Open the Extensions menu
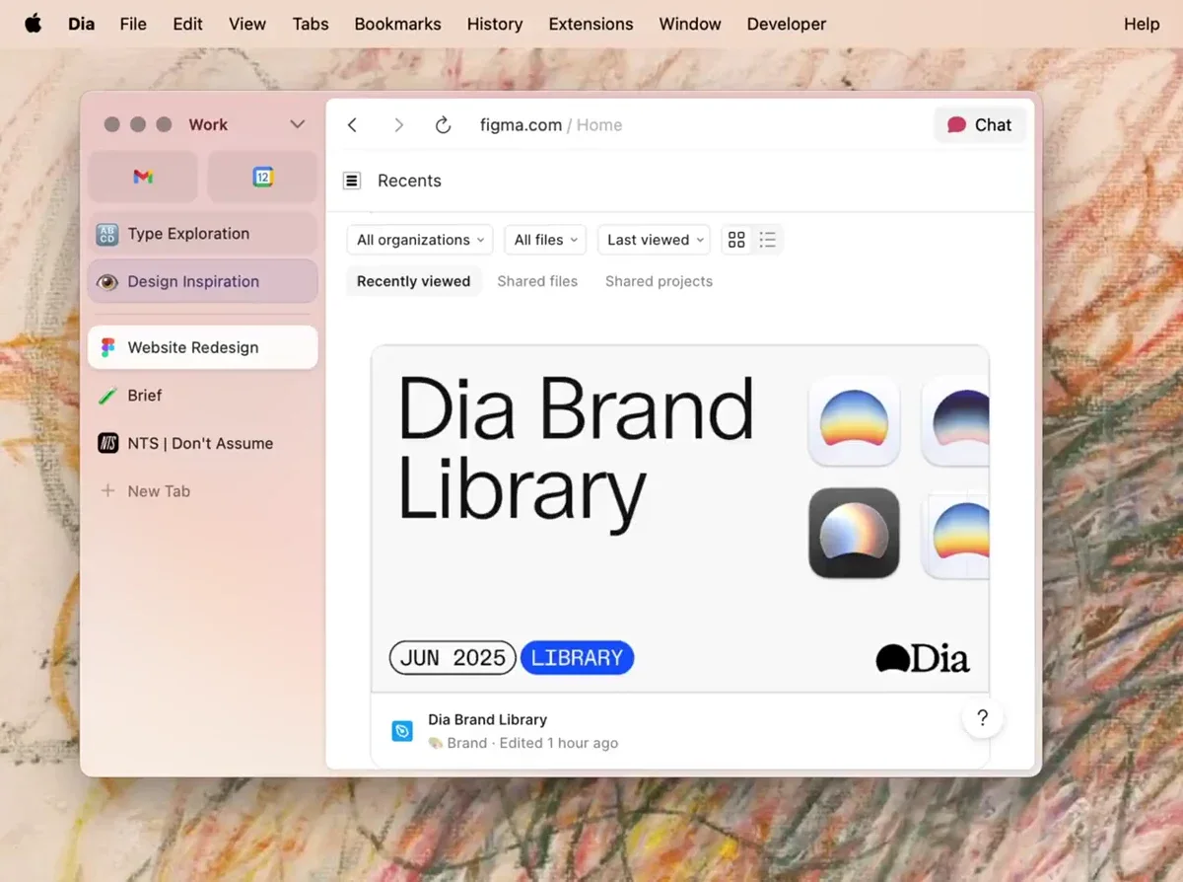Viewport: 1183px width, 882px height. point(591,24)
